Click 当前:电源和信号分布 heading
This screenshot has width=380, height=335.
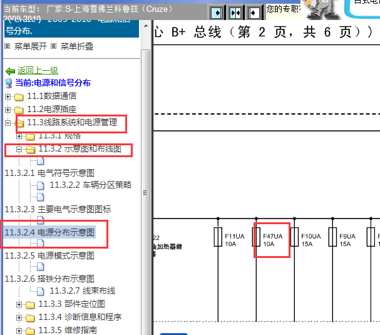(53, 83)
